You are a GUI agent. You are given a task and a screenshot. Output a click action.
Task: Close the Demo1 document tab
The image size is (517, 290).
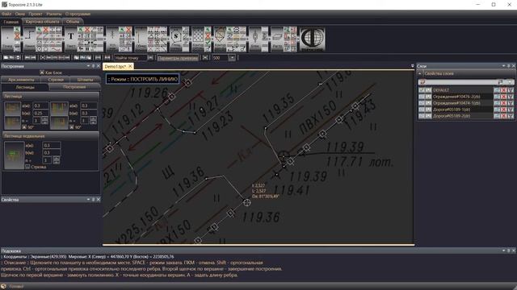click(130, 66)
